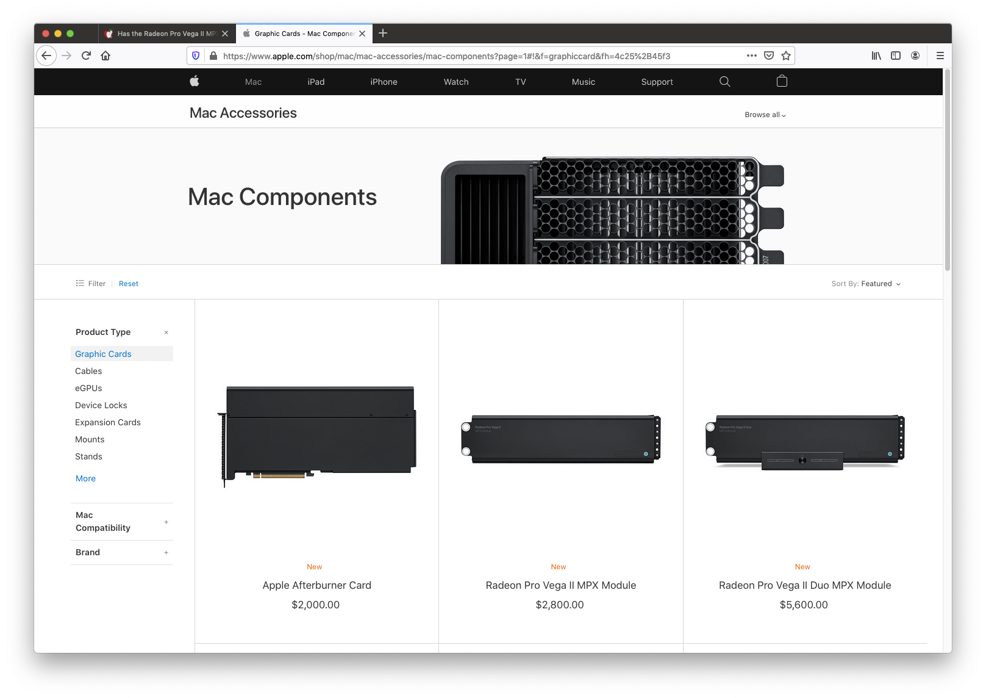
Task: Open TV in Apple navigation
Action: 520,82
